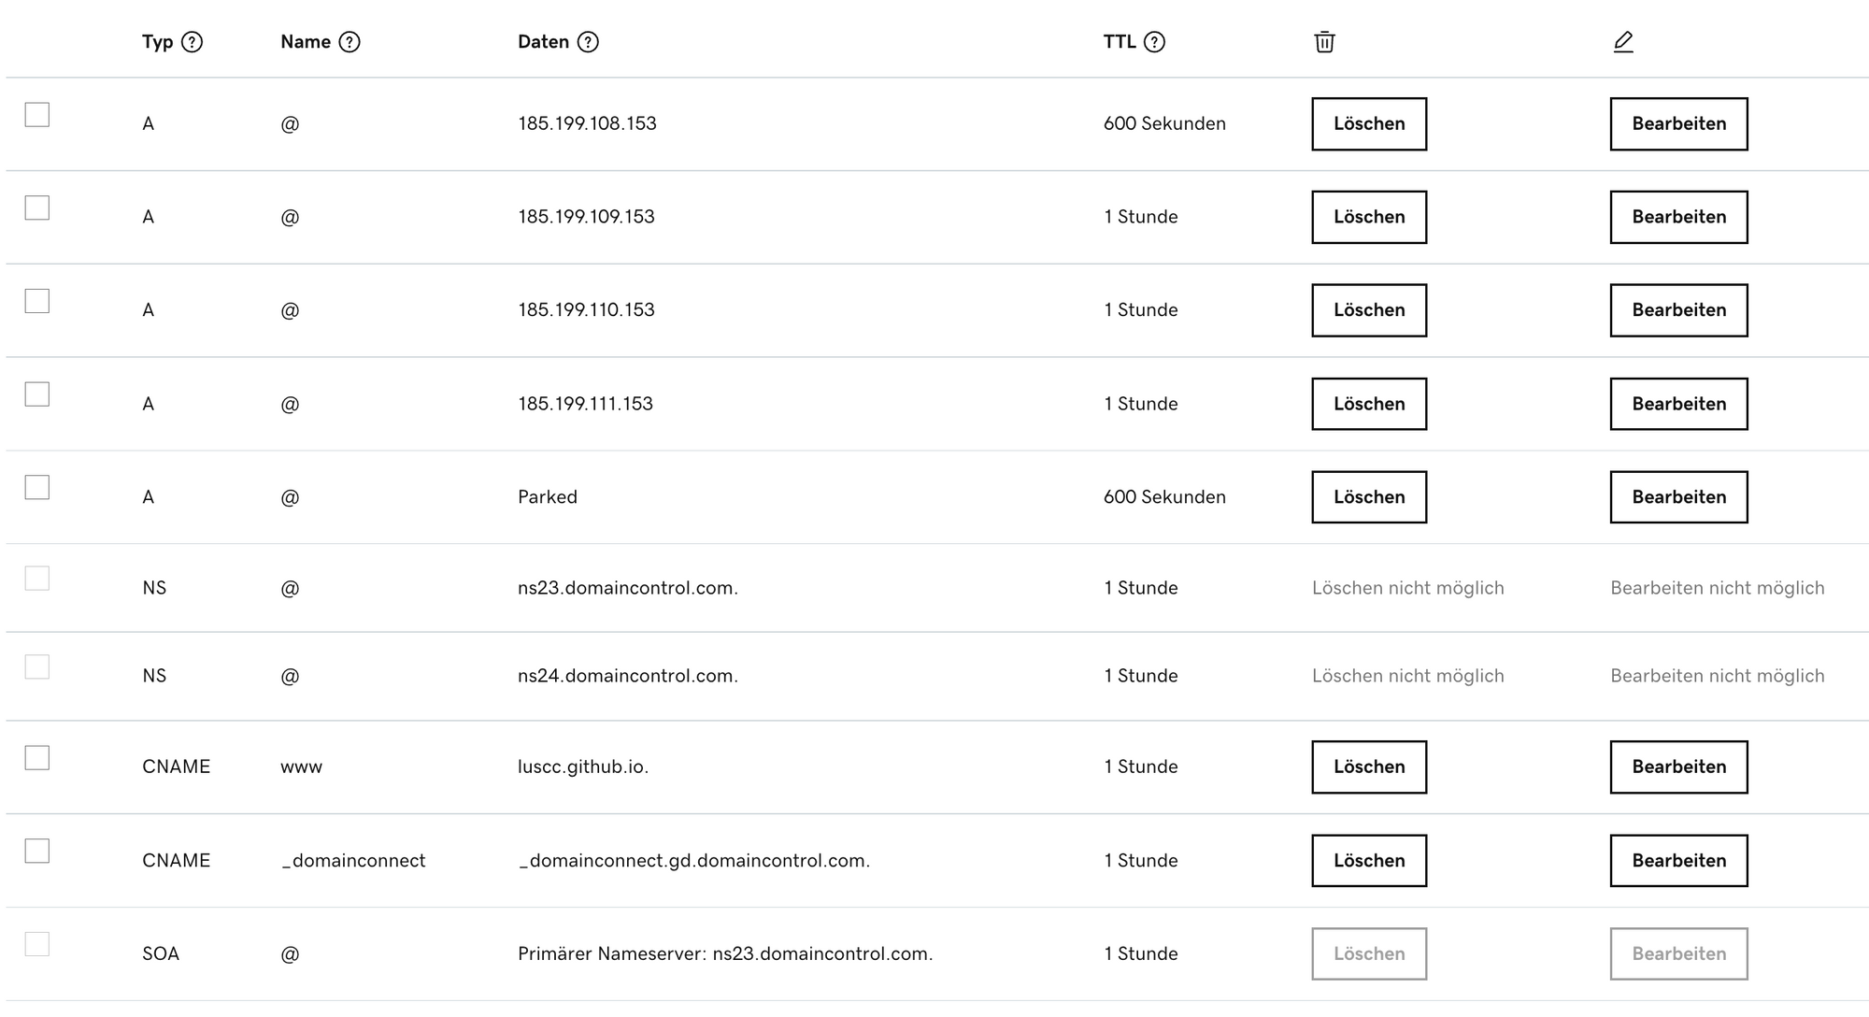Open the help icon beside Name header
This screenshot has width=1869, height=1017.
tap(350, 42)
